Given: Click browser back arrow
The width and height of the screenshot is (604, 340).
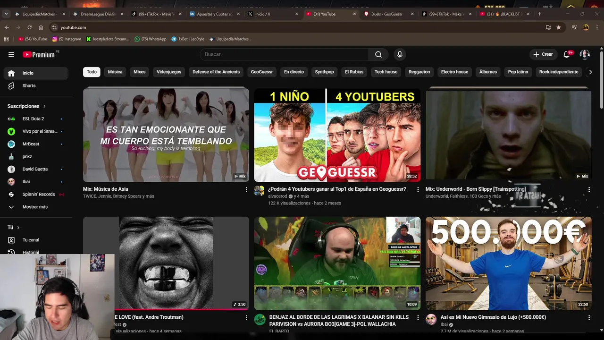Looking at the screenshot, I should coord(7,27).
